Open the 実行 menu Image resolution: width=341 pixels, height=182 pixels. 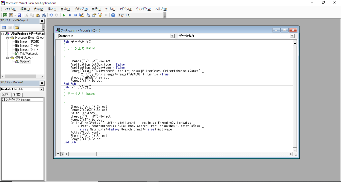click(x=97, y=9)
